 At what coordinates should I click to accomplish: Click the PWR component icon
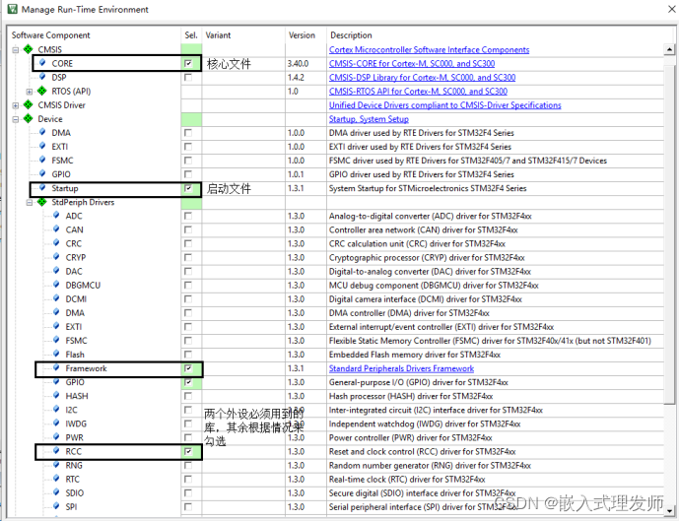56,436
